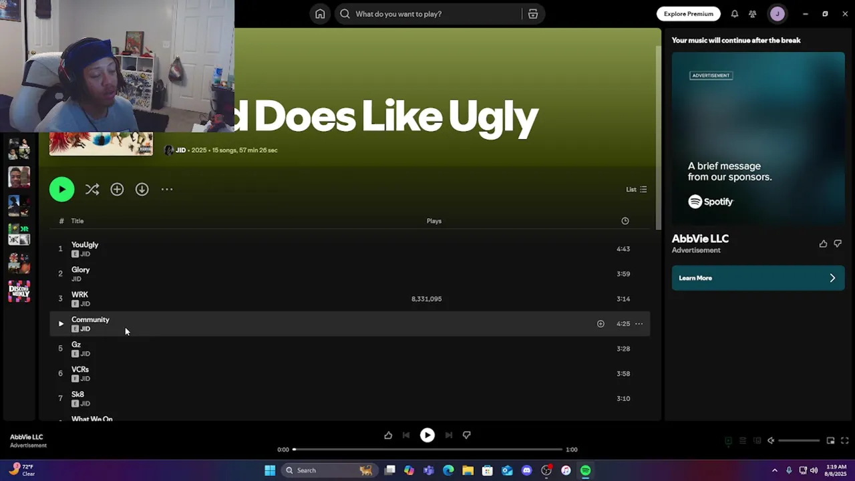This screenshot has width=855, height=481.
Task: Open the user profile avatar menu
Action: tap(777, 14)
